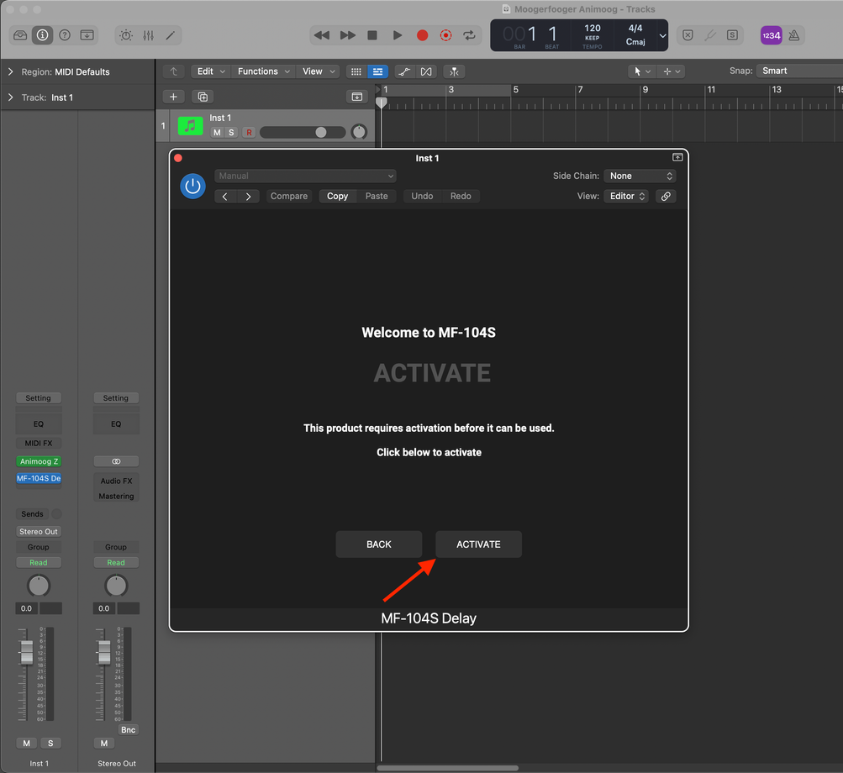The height and width of the screenshot is (773, 843).
Task: Click the Replace mode icon
Action: (688, 35)
